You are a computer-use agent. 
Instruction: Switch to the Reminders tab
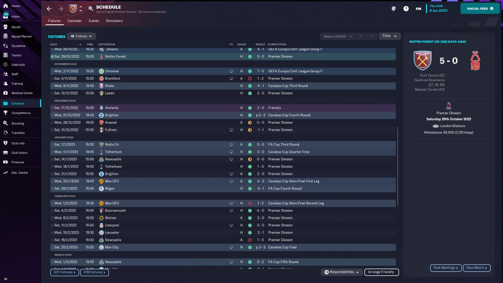click(114, 21)
